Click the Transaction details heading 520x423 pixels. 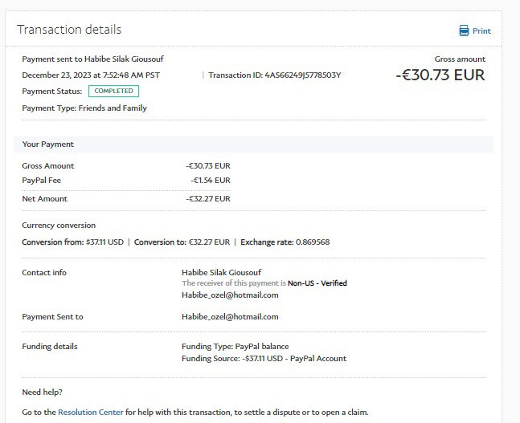pos(69,30)
